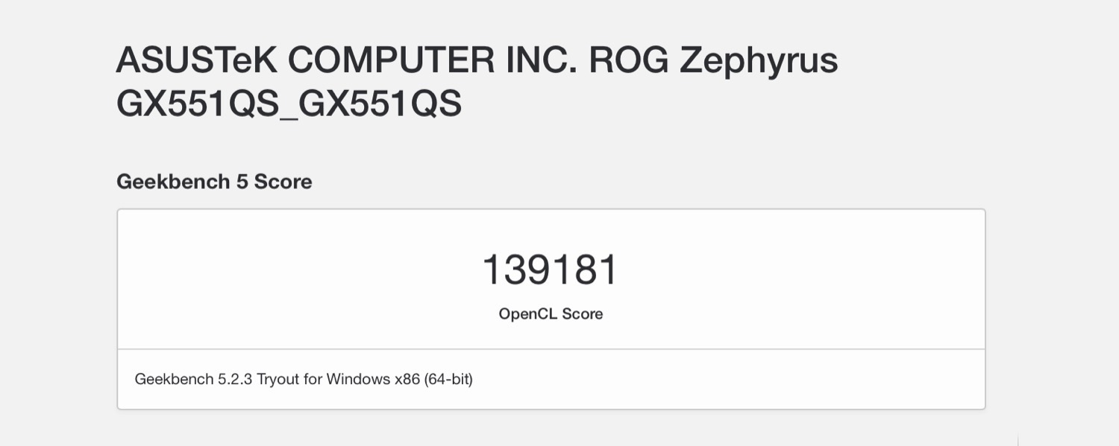This screenshot has width=1119, height=446.
Task: Click the word Zephyrus in the heading
Action: [758, 60]
